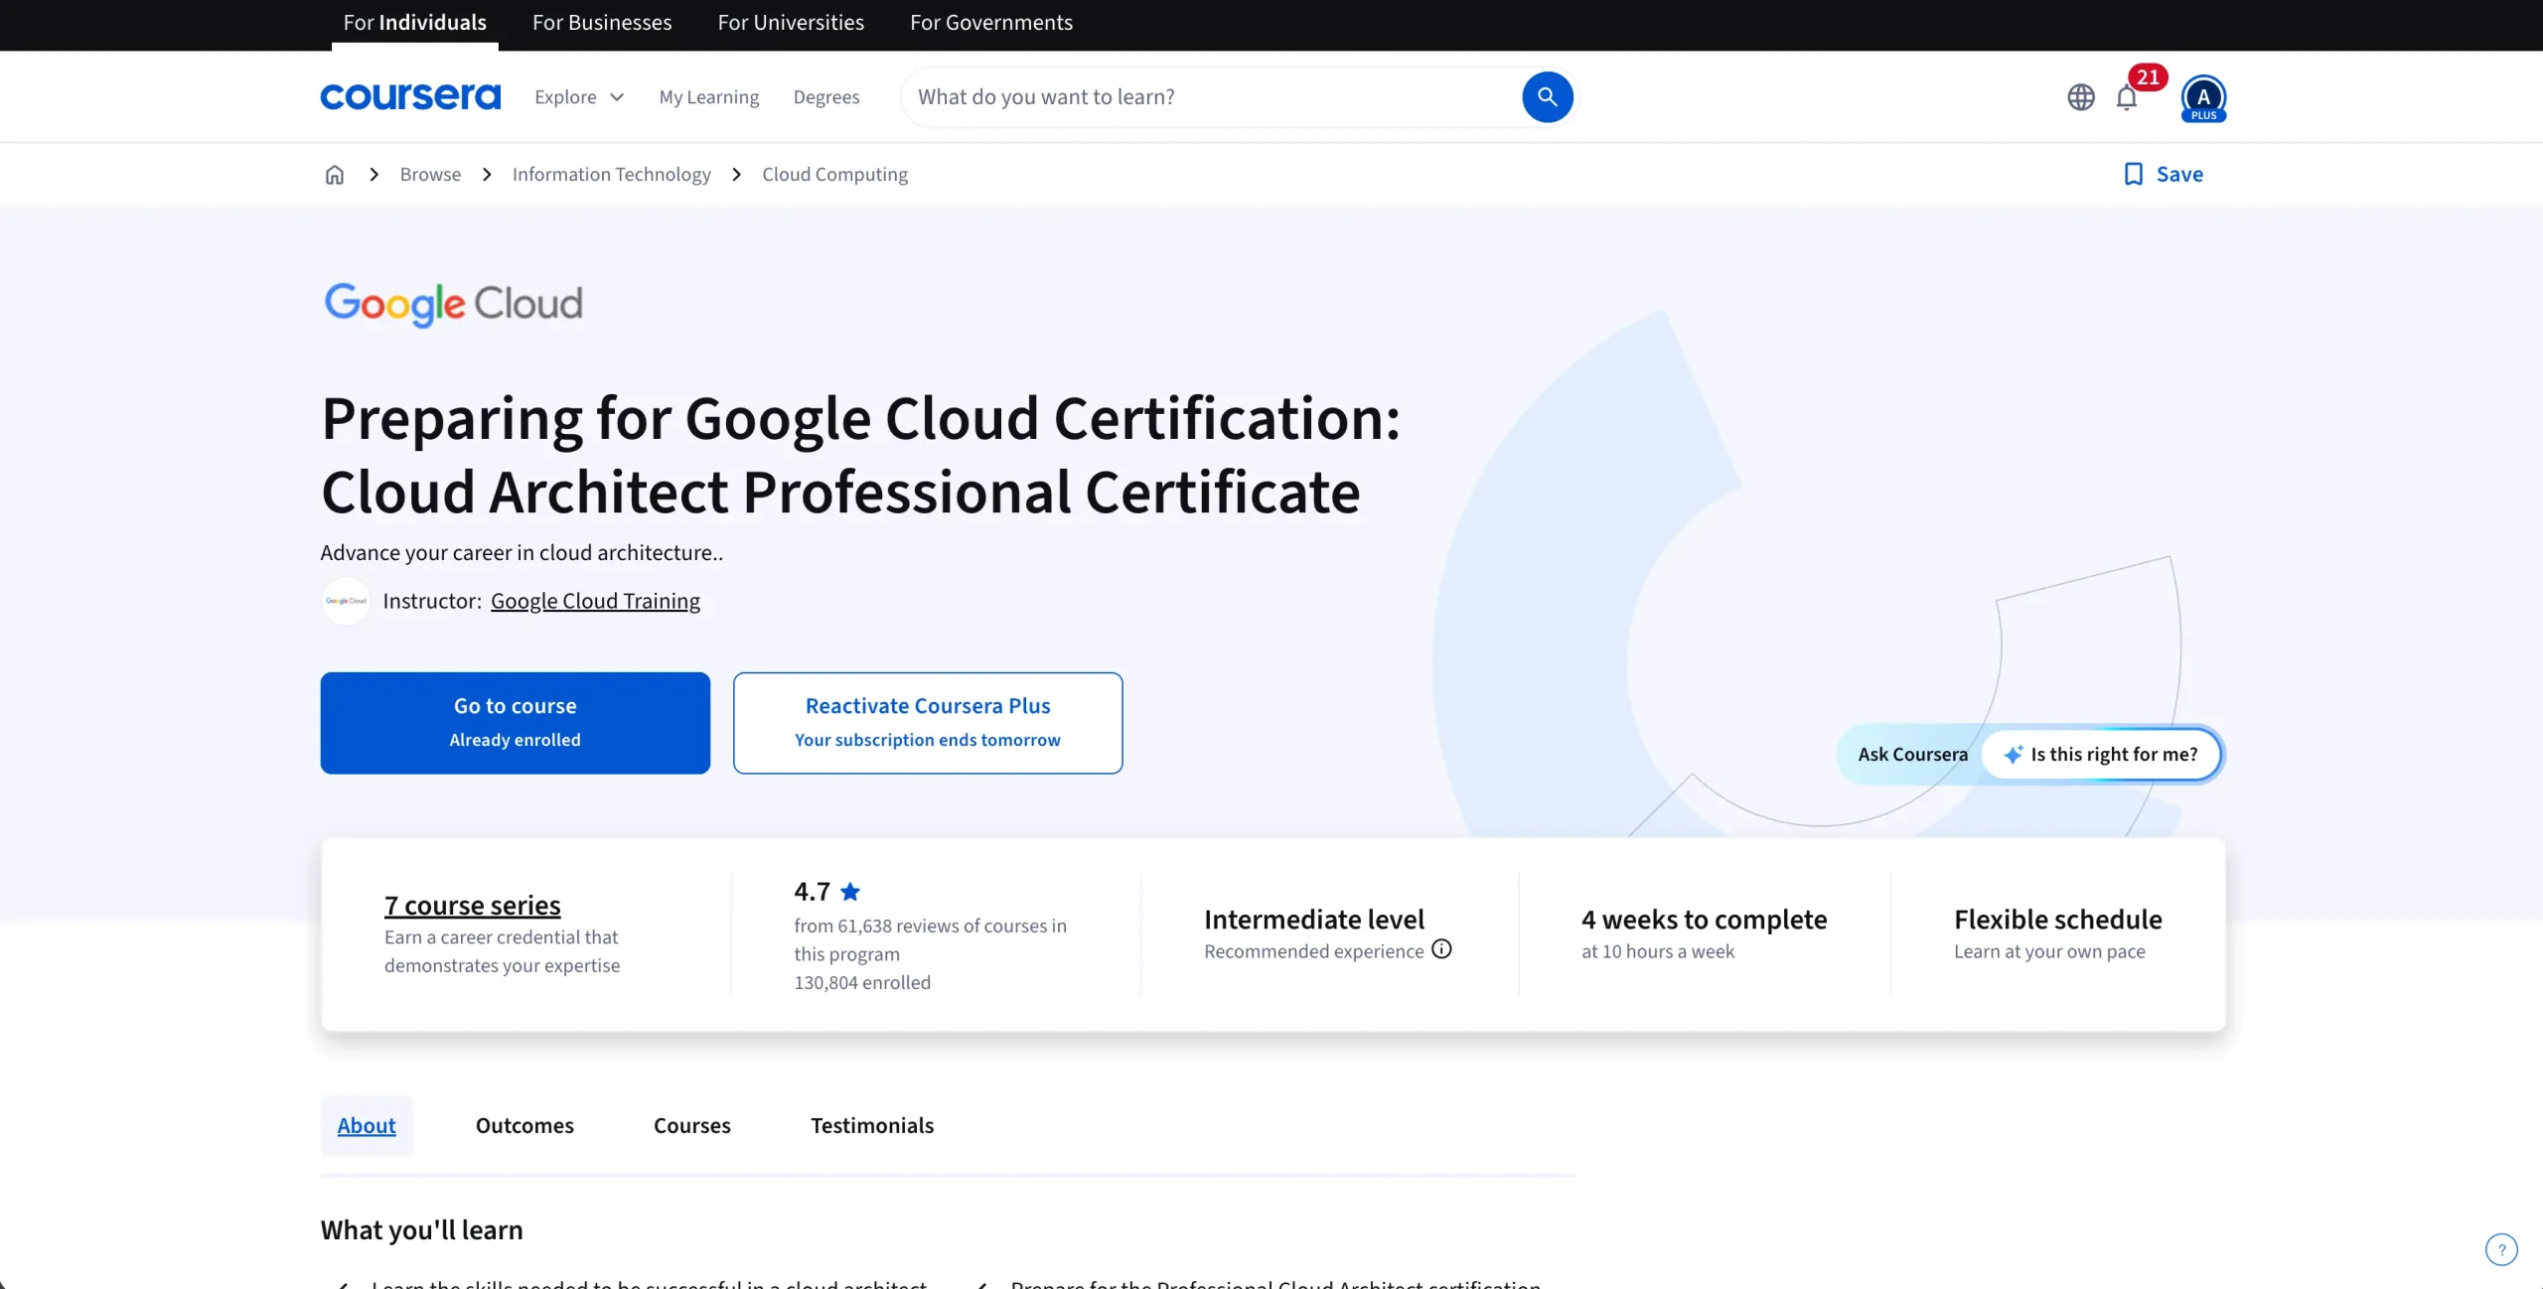Click the Save label text

pyautogui.click(x=2179, y=175)
